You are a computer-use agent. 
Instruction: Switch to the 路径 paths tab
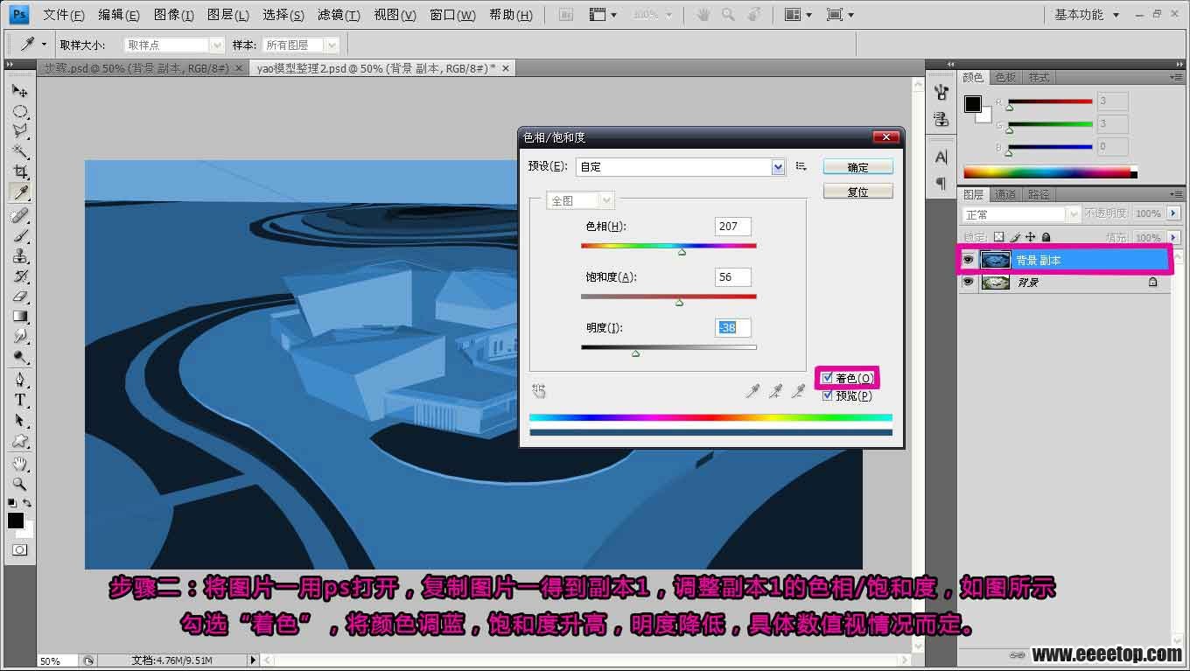1039,194
